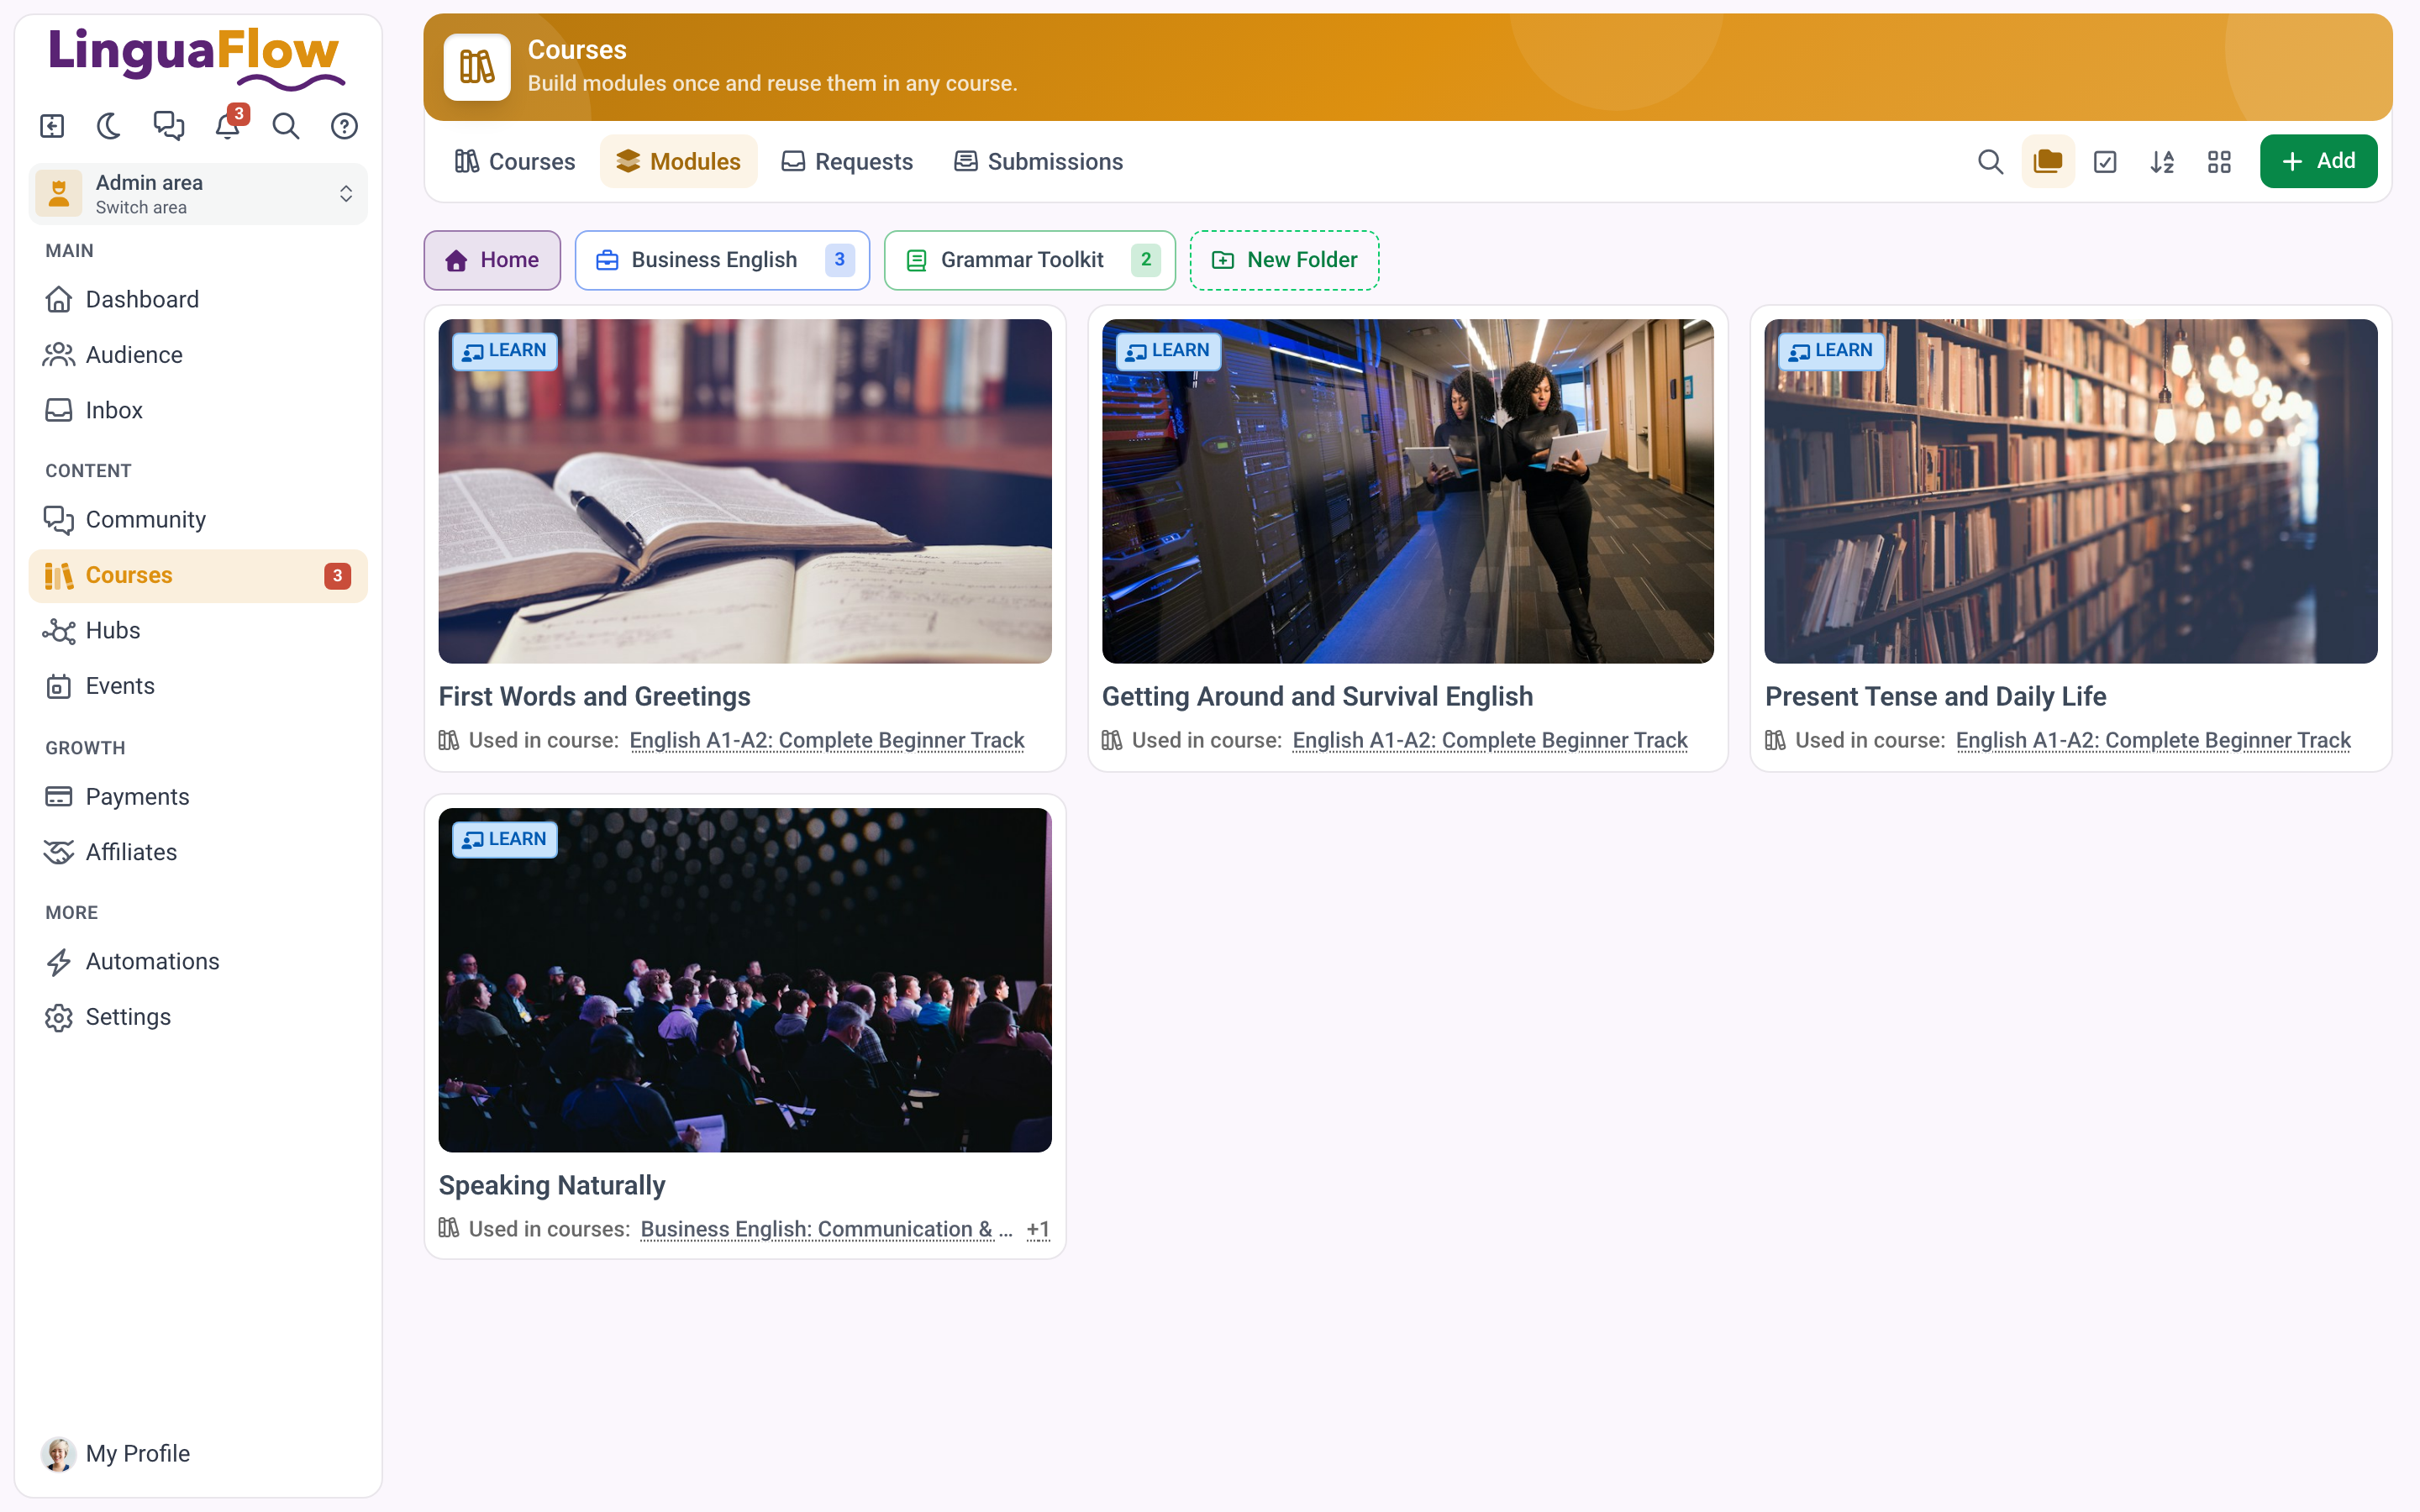Toggle folders view icon in toolbar

click(2047, 161)
